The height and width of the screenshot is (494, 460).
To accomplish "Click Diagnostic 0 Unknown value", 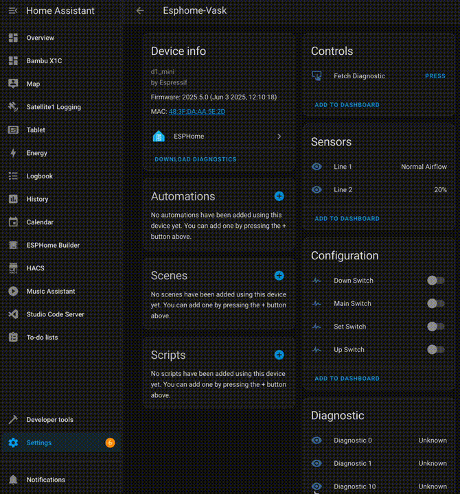I will click(x=433, y=440).
